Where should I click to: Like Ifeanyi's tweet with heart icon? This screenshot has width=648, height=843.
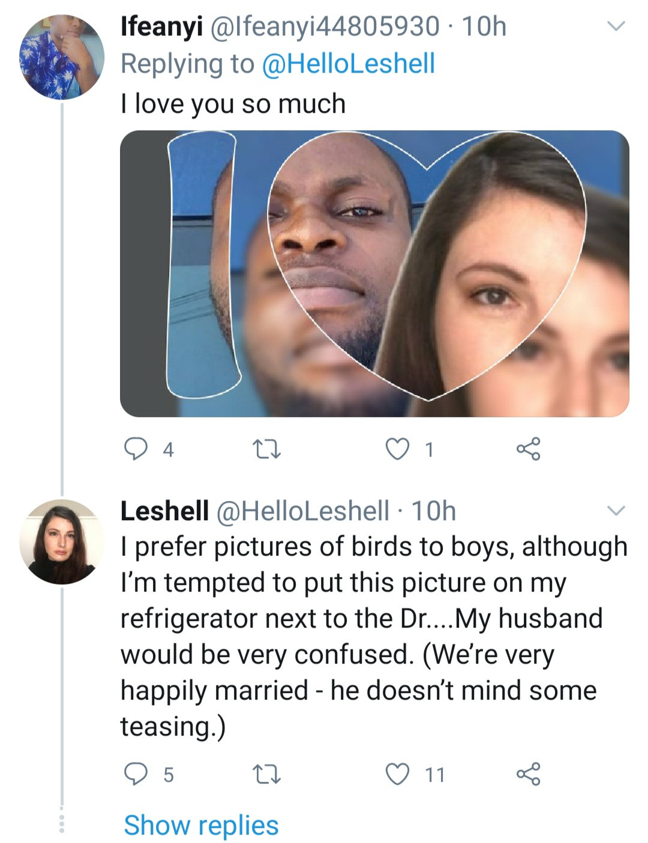397,449
